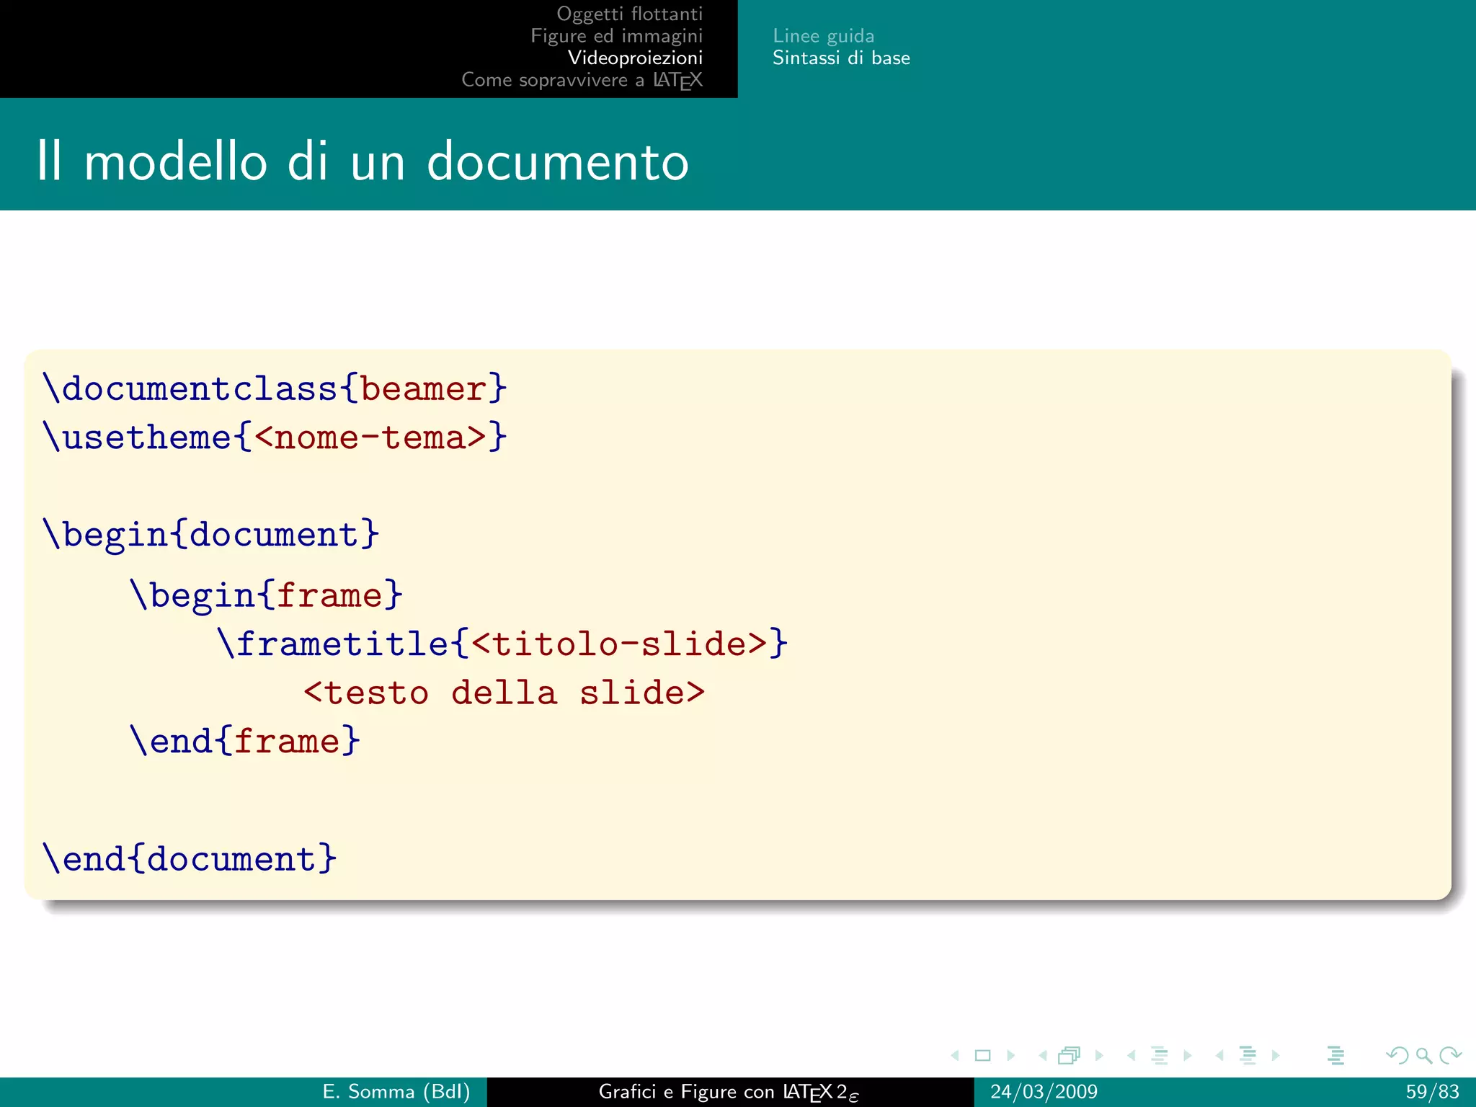Screen dimensions: 1476x1107
Task: Jump to previous frame arrow
Action: click(1042, 1056)
